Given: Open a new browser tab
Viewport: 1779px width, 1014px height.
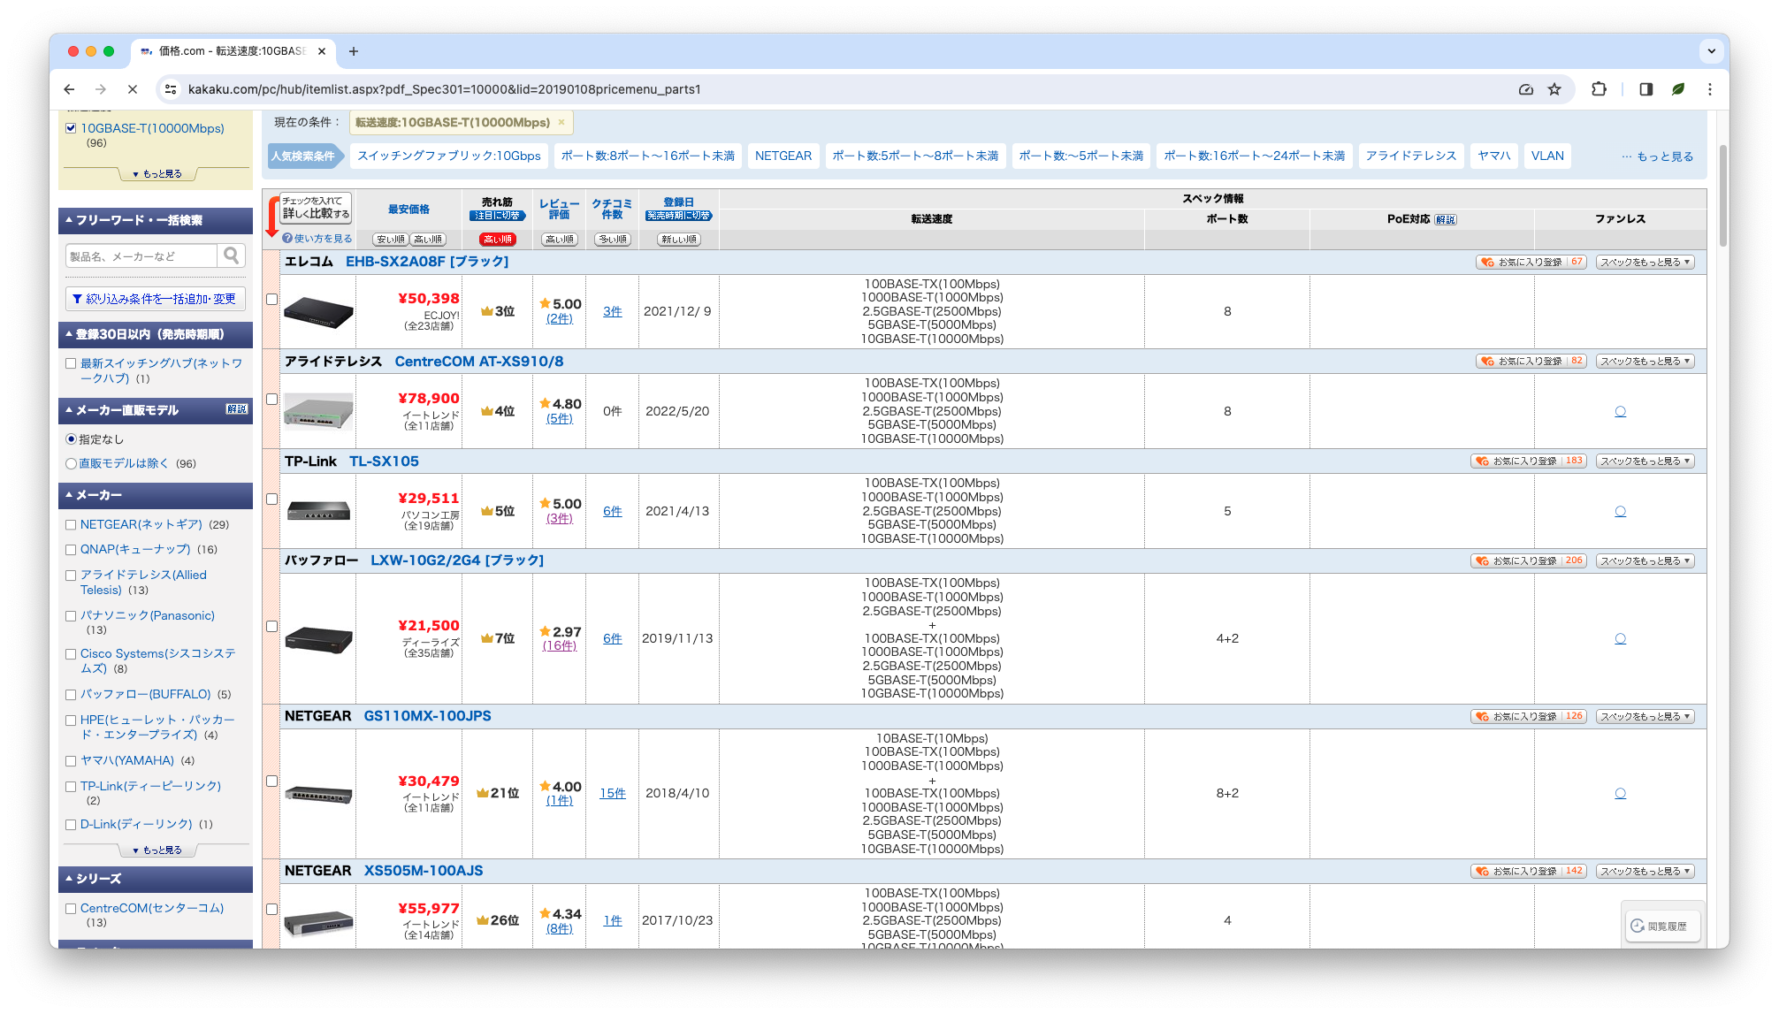Looking at the screenshot, I should click(x=354, y=51).
